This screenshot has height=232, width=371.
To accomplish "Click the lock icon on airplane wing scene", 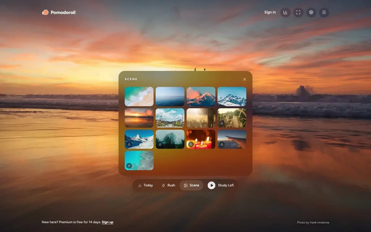I will tap(222, 144).
